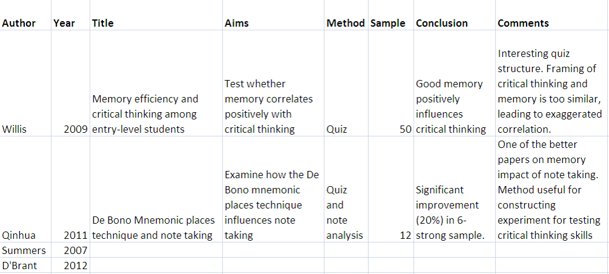Viewport: 609px width, 274px height.
Task: Click the empty Title cell for Summers
Action: pos(156,250)
